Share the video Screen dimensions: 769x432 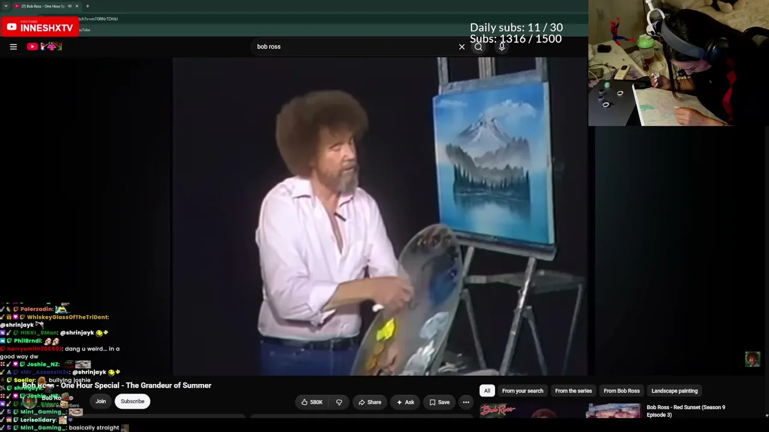pos(369,402)
